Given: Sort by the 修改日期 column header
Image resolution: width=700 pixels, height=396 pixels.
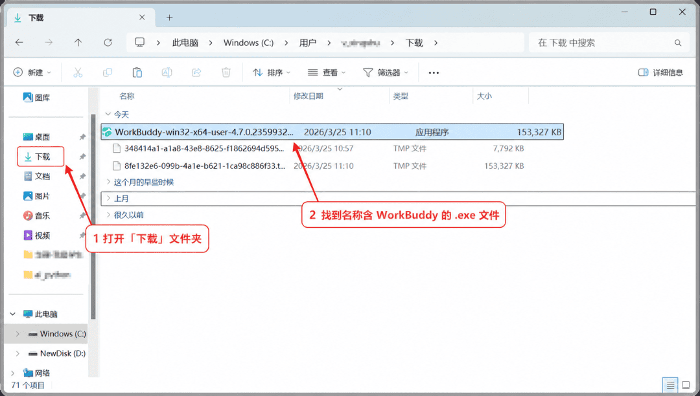Looking at the screenshot, I should pos(308,96).
